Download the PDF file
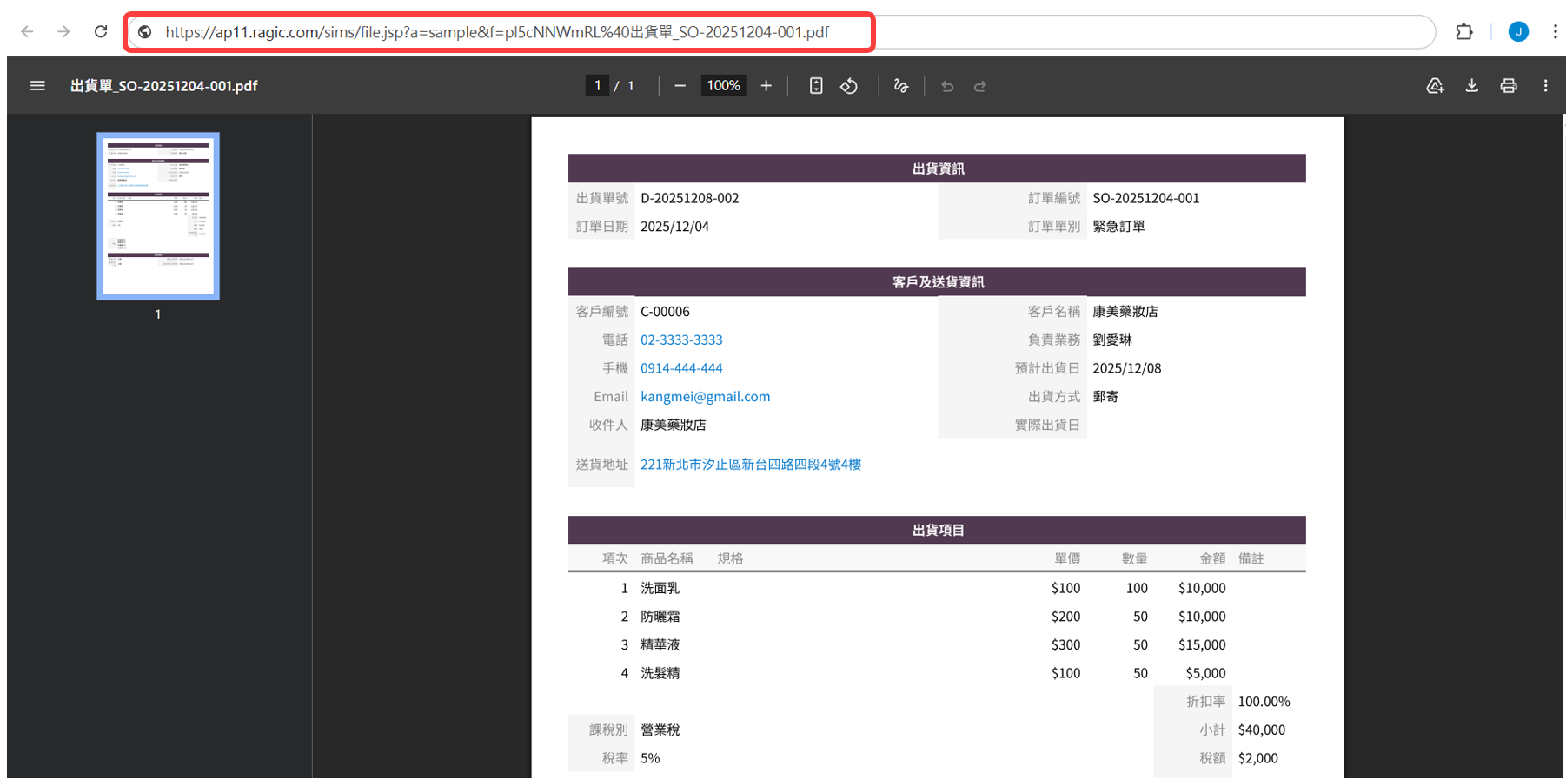The height and width of the screenshot is (779, 1566). click(x=1472, y=86)
